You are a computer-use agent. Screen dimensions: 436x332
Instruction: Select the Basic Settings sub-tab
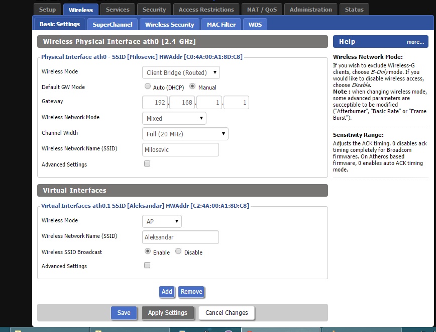[59, 24]
